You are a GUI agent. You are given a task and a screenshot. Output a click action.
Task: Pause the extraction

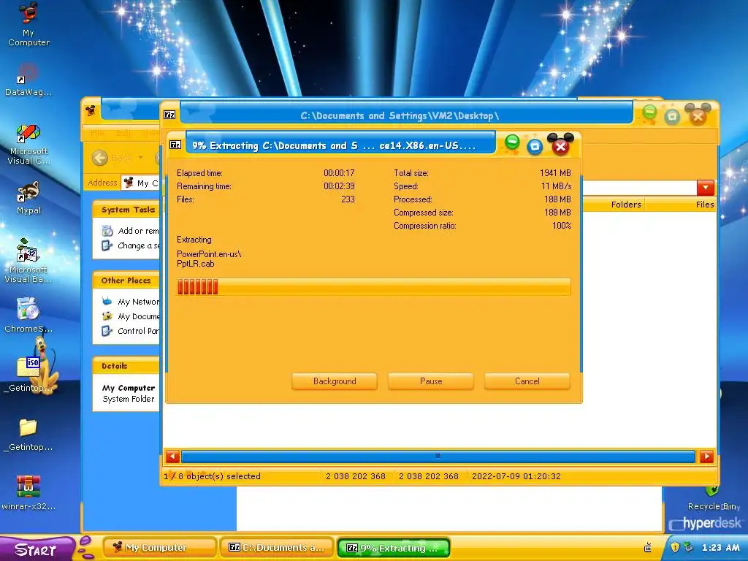tap(431, 381)
